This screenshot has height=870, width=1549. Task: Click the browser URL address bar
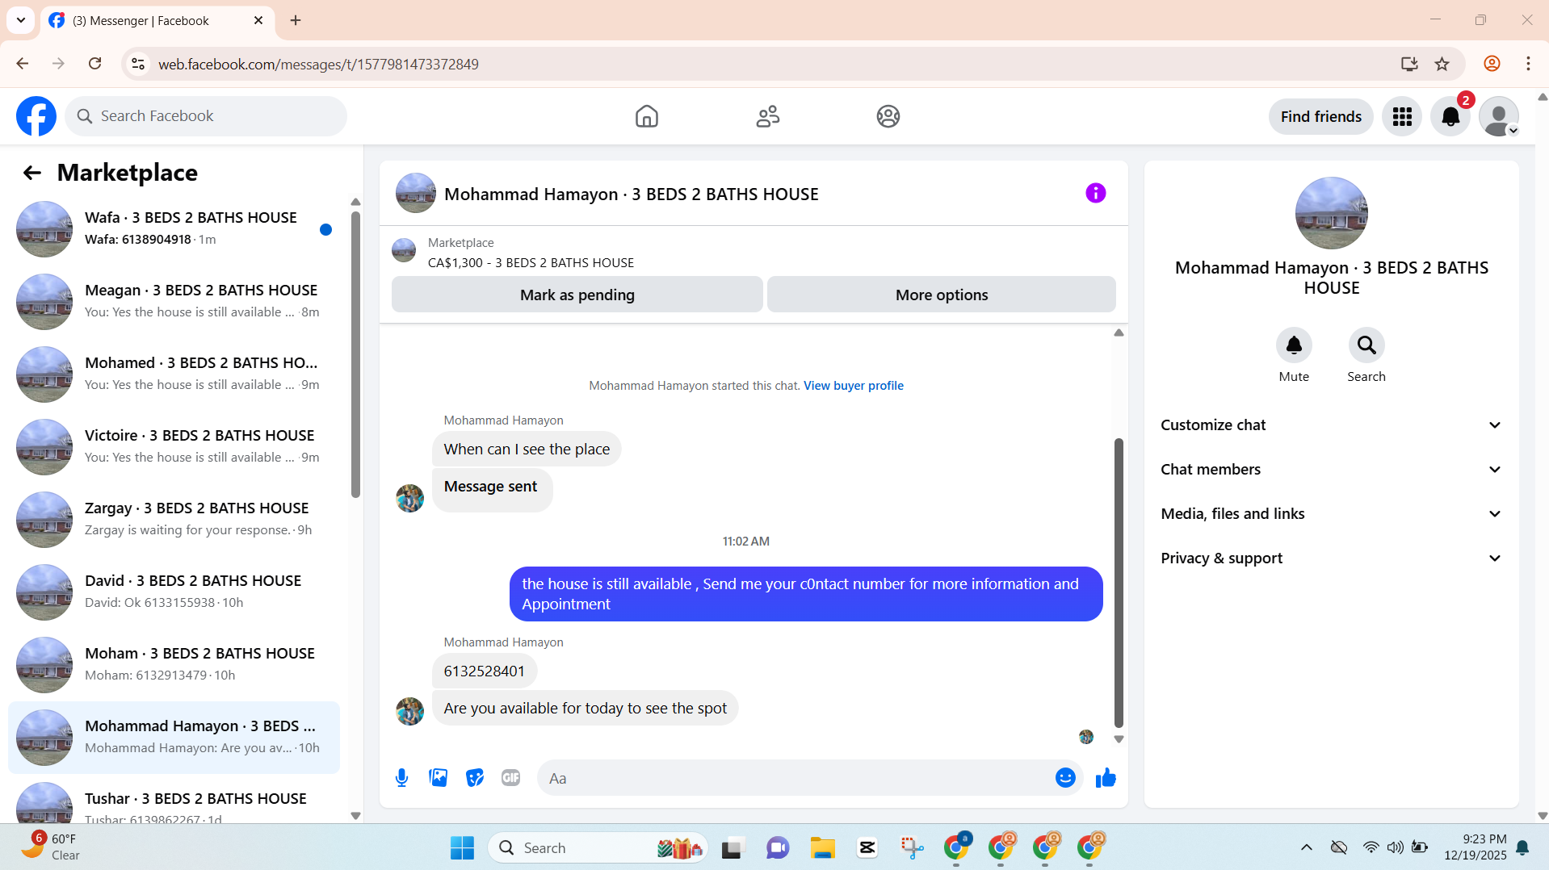click(x=759, y=64)
